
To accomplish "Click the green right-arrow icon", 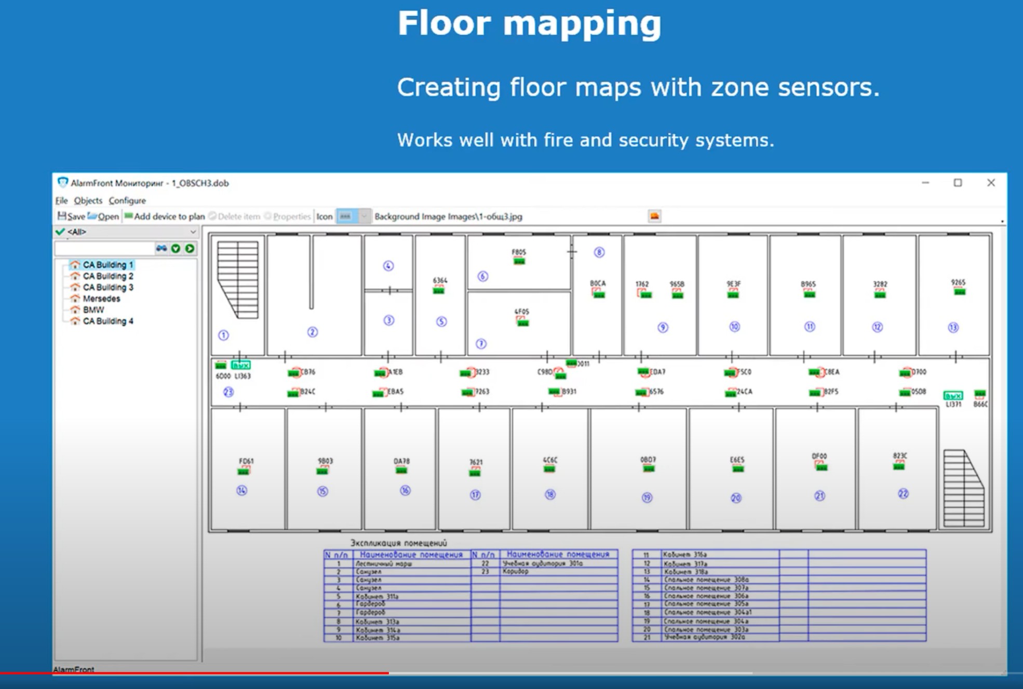I will (190, 249).
